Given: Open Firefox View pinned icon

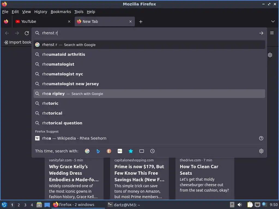Looking at the screenshot, I should pyautogui.click(x=6, y=21).
